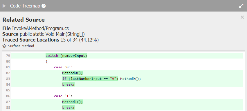247x111 pixels.
Task: Click the break; statement on line 88
Action: (x=68, y=108)
